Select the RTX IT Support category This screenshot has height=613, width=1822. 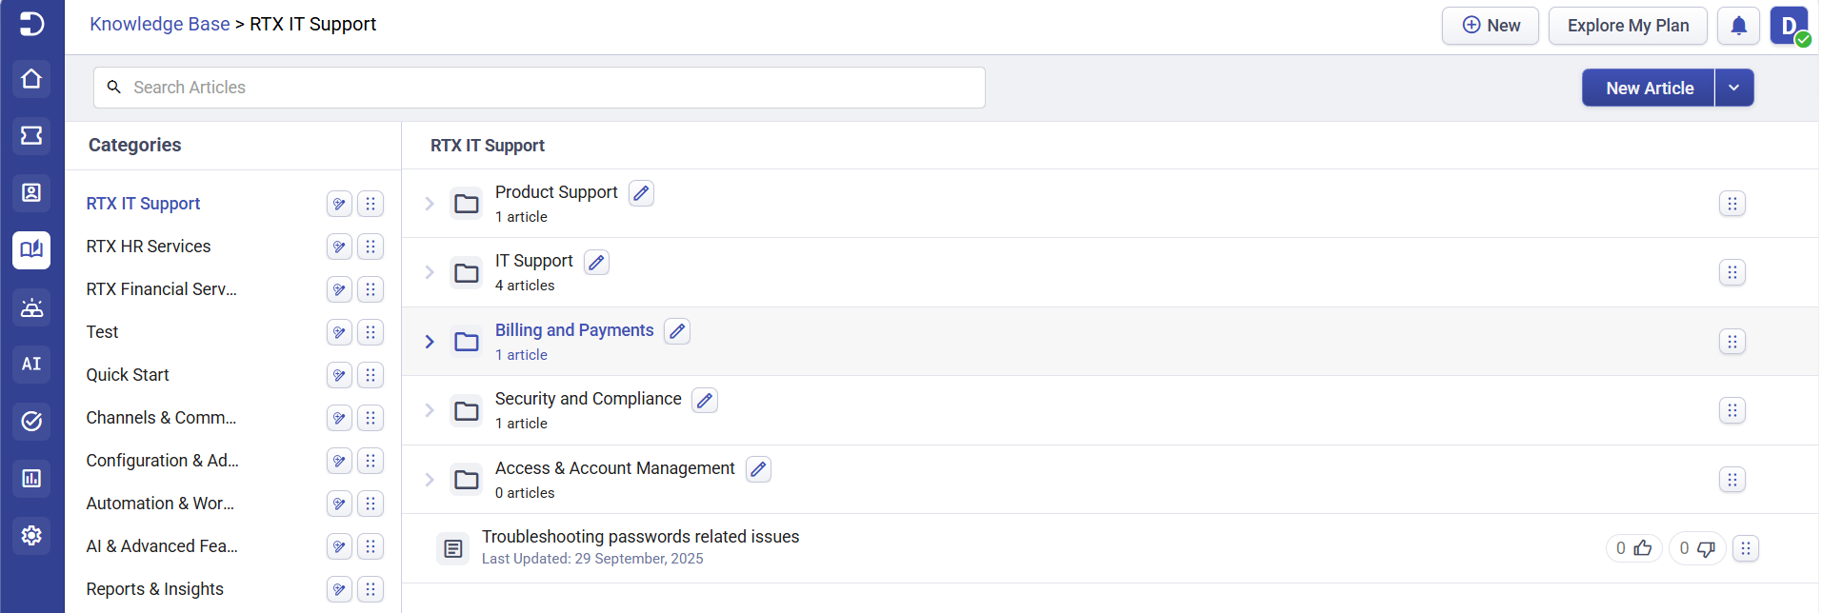pos(143,204)
